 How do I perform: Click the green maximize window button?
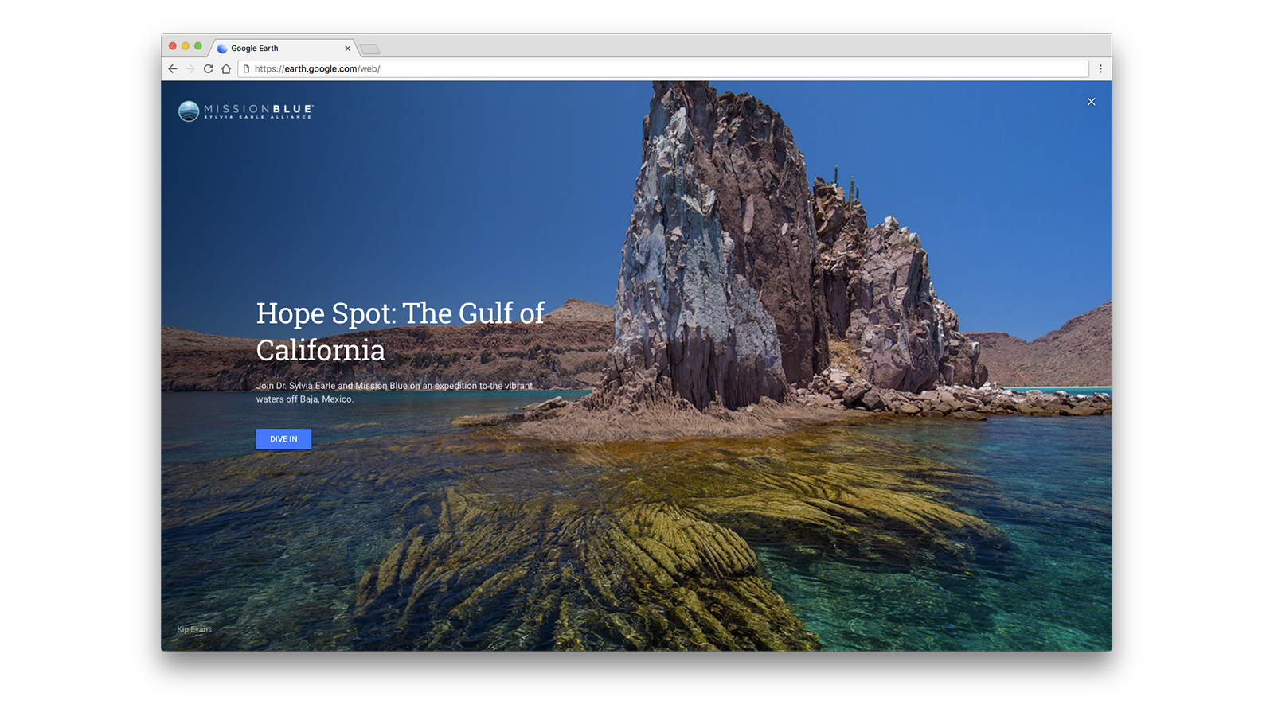point(198,46)
